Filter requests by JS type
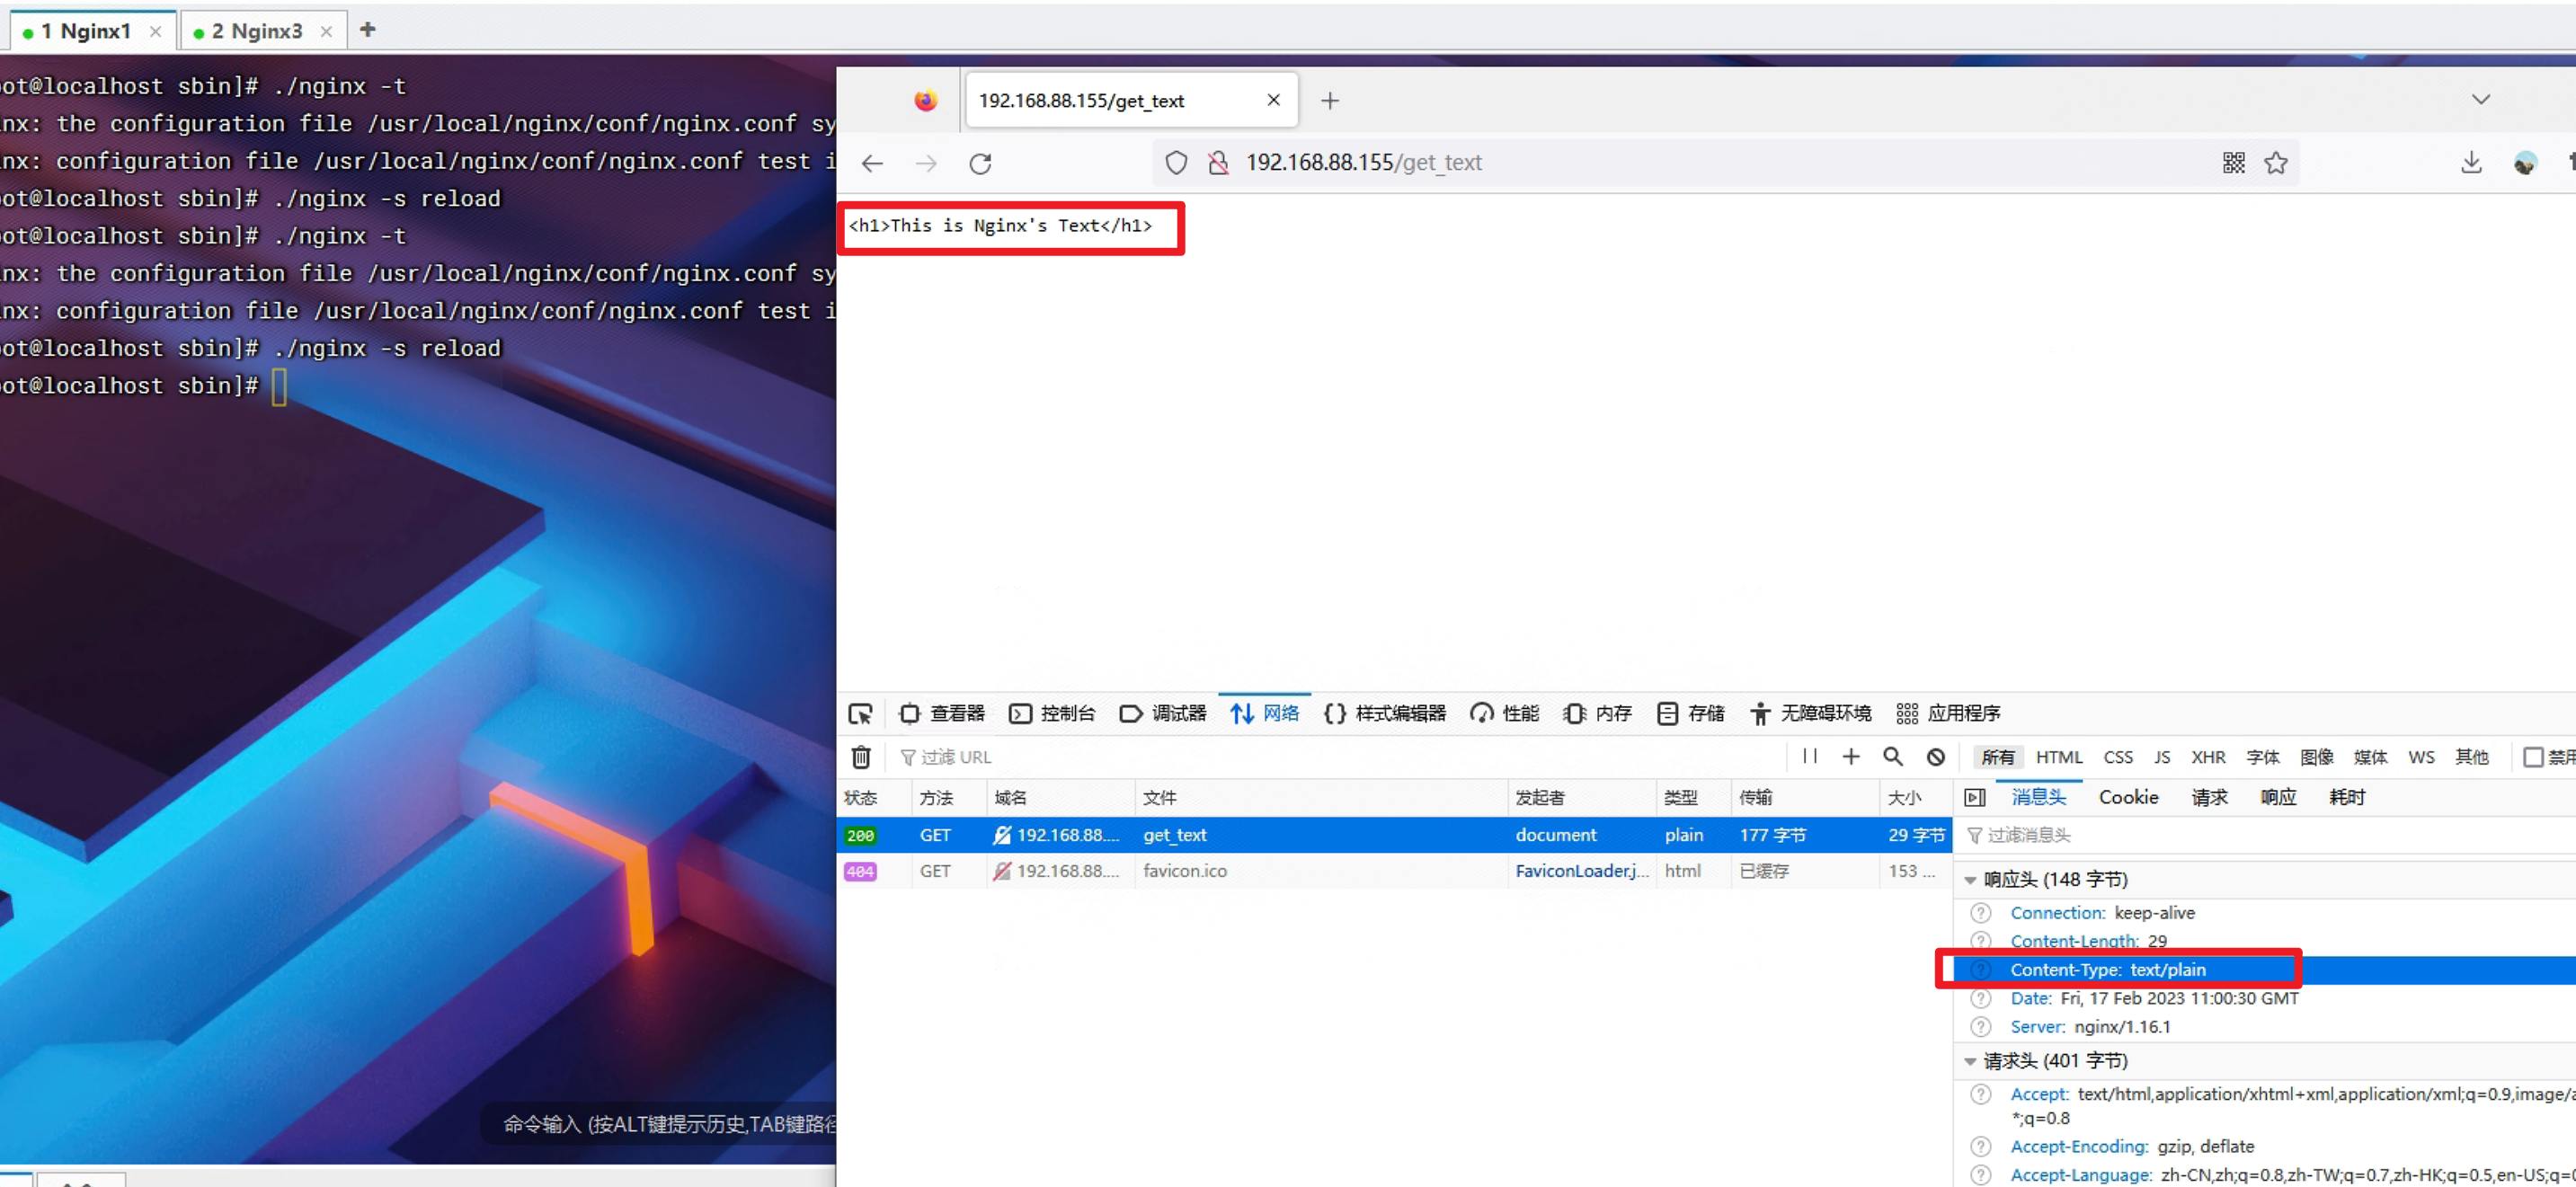This screenshot has width=2576, height=1187. pos(2162,757)
